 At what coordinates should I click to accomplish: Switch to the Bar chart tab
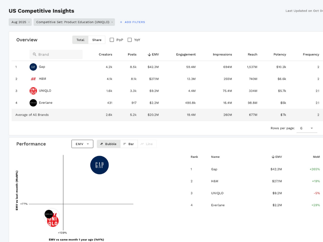[x=129, y=144]
